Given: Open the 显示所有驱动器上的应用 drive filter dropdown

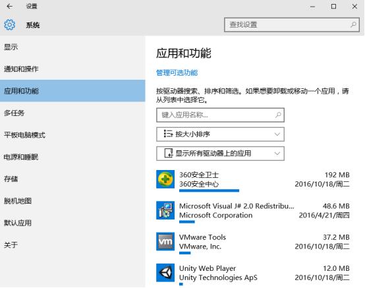Looking at the screenshot, I should pos(220,154).
